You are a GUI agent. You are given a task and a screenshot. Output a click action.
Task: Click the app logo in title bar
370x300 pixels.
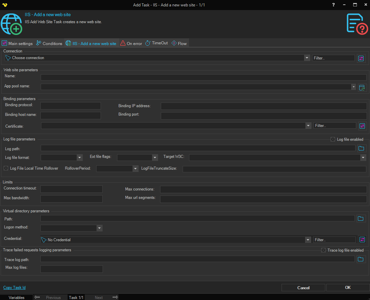[5, 5]
